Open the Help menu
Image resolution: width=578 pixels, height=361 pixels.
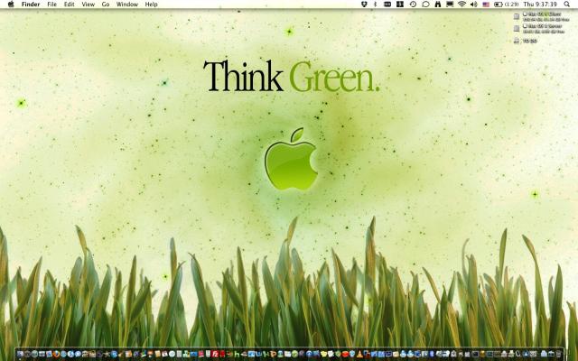(x=151, y=4)
